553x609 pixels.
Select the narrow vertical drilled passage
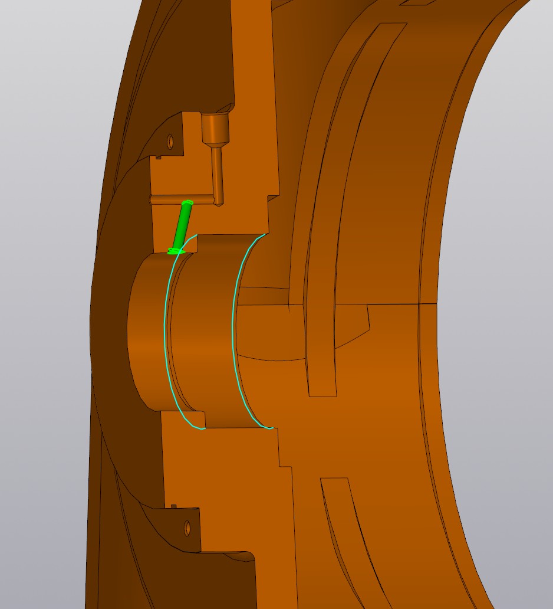[x=217, y=171]
